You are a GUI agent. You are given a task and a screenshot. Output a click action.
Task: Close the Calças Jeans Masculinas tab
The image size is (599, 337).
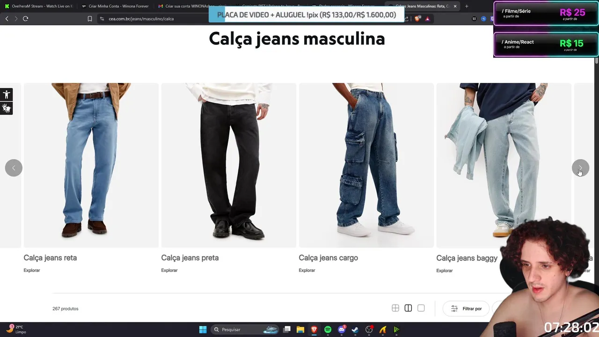455,6
